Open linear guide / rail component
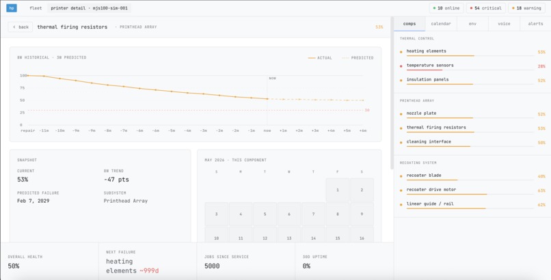This screenshot has height=280, width=551. tap(472, 205)
